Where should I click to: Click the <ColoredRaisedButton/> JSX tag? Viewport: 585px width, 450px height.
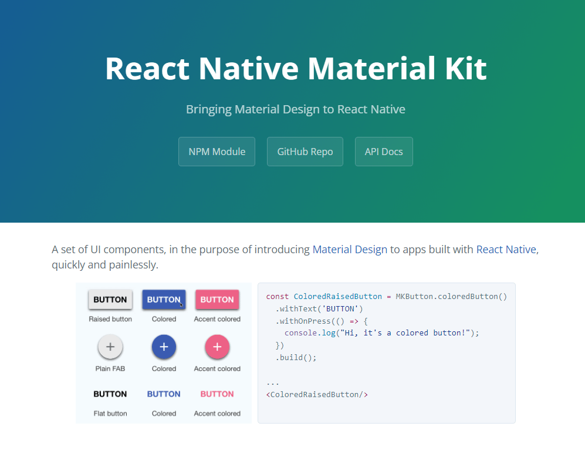point(317,394)
